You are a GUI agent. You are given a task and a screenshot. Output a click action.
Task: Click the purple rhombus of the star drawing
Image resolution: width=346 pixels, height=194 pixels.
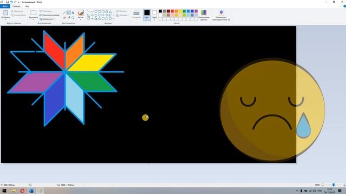[36, 82]
